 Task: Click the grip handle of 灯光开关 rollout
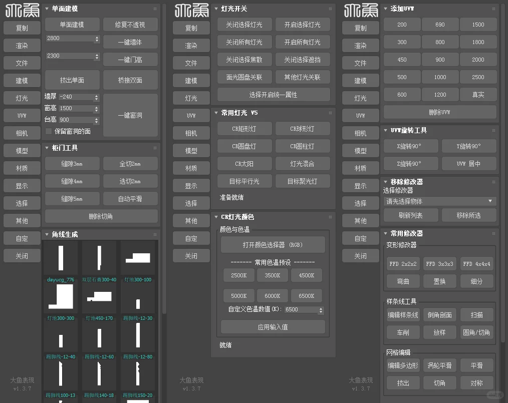pos(330,9)
